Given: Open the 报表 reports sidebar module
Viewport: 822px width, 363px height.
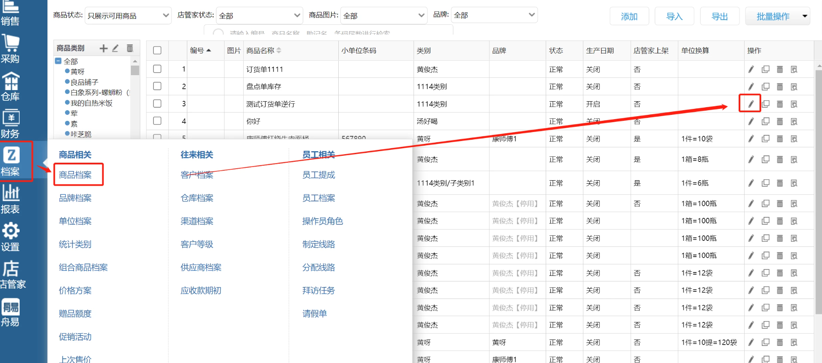Looking at the screenshot, I should pyautogui.click(x=11, y=199).
